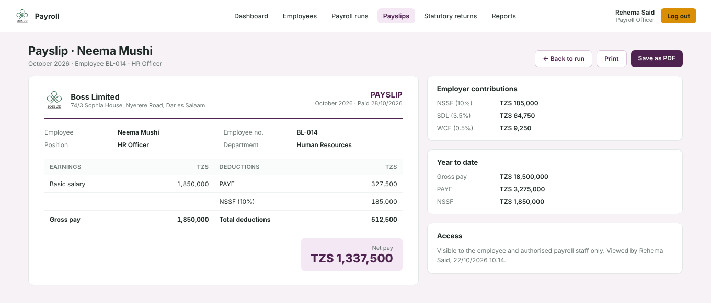Click year-to-date PAYE TZS 3,275,000
This screenshot has height=303, width=711.
[x=522, y=189]
